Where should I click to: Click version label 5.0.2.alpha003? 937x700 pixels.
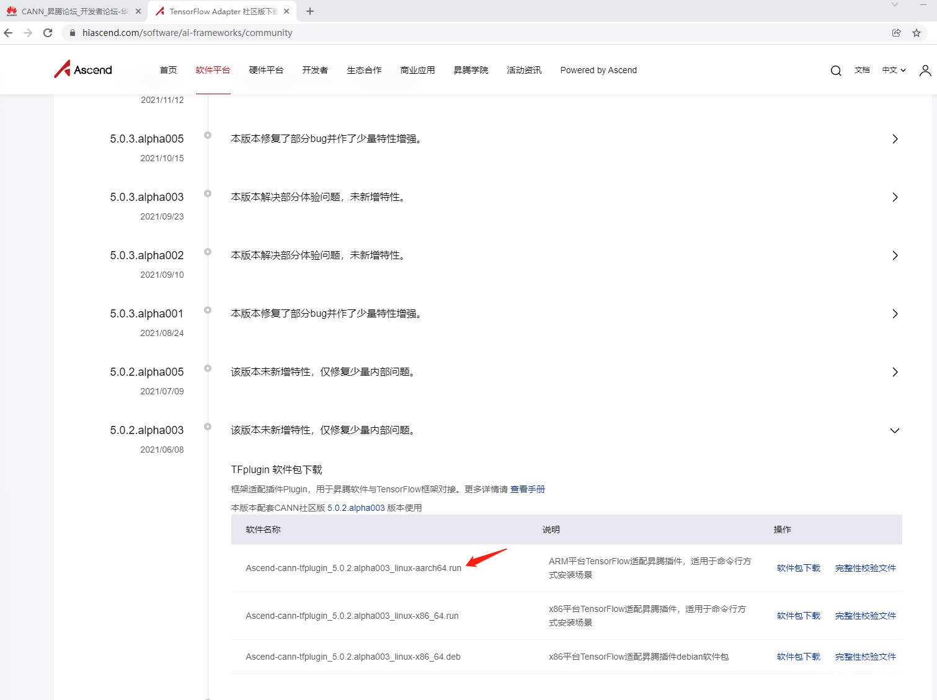tap(147, 430)
